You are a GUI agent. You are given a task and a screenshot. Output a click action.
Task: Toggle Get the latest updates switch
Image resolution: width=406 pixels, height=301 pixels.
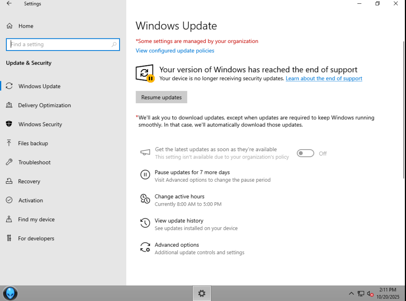coord(305,153)
